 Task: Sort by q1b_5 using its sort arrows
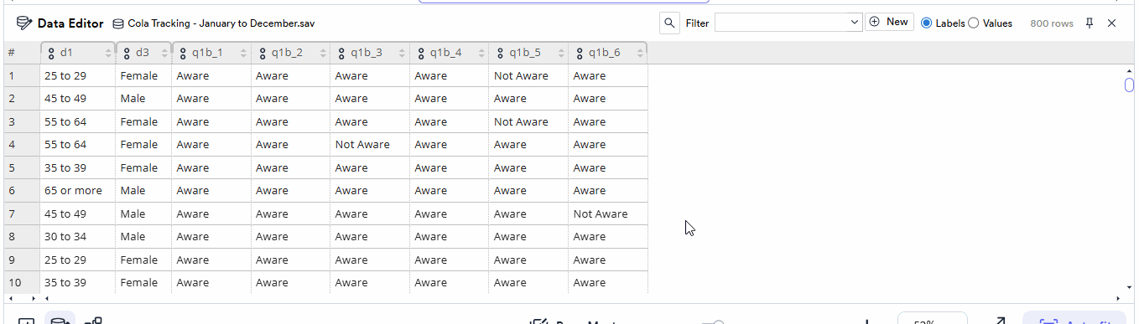point(560,54)
